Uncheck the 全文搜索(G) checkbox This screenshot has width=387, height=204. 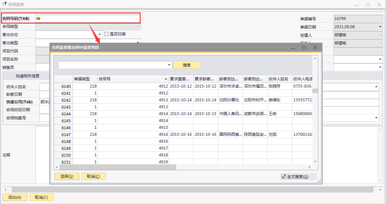tap(284, 176)
